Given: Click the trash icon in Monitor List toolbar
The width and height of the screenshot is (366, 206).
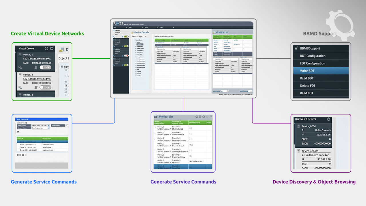Looking at the screenshot, I should click(x=200, y=117).
